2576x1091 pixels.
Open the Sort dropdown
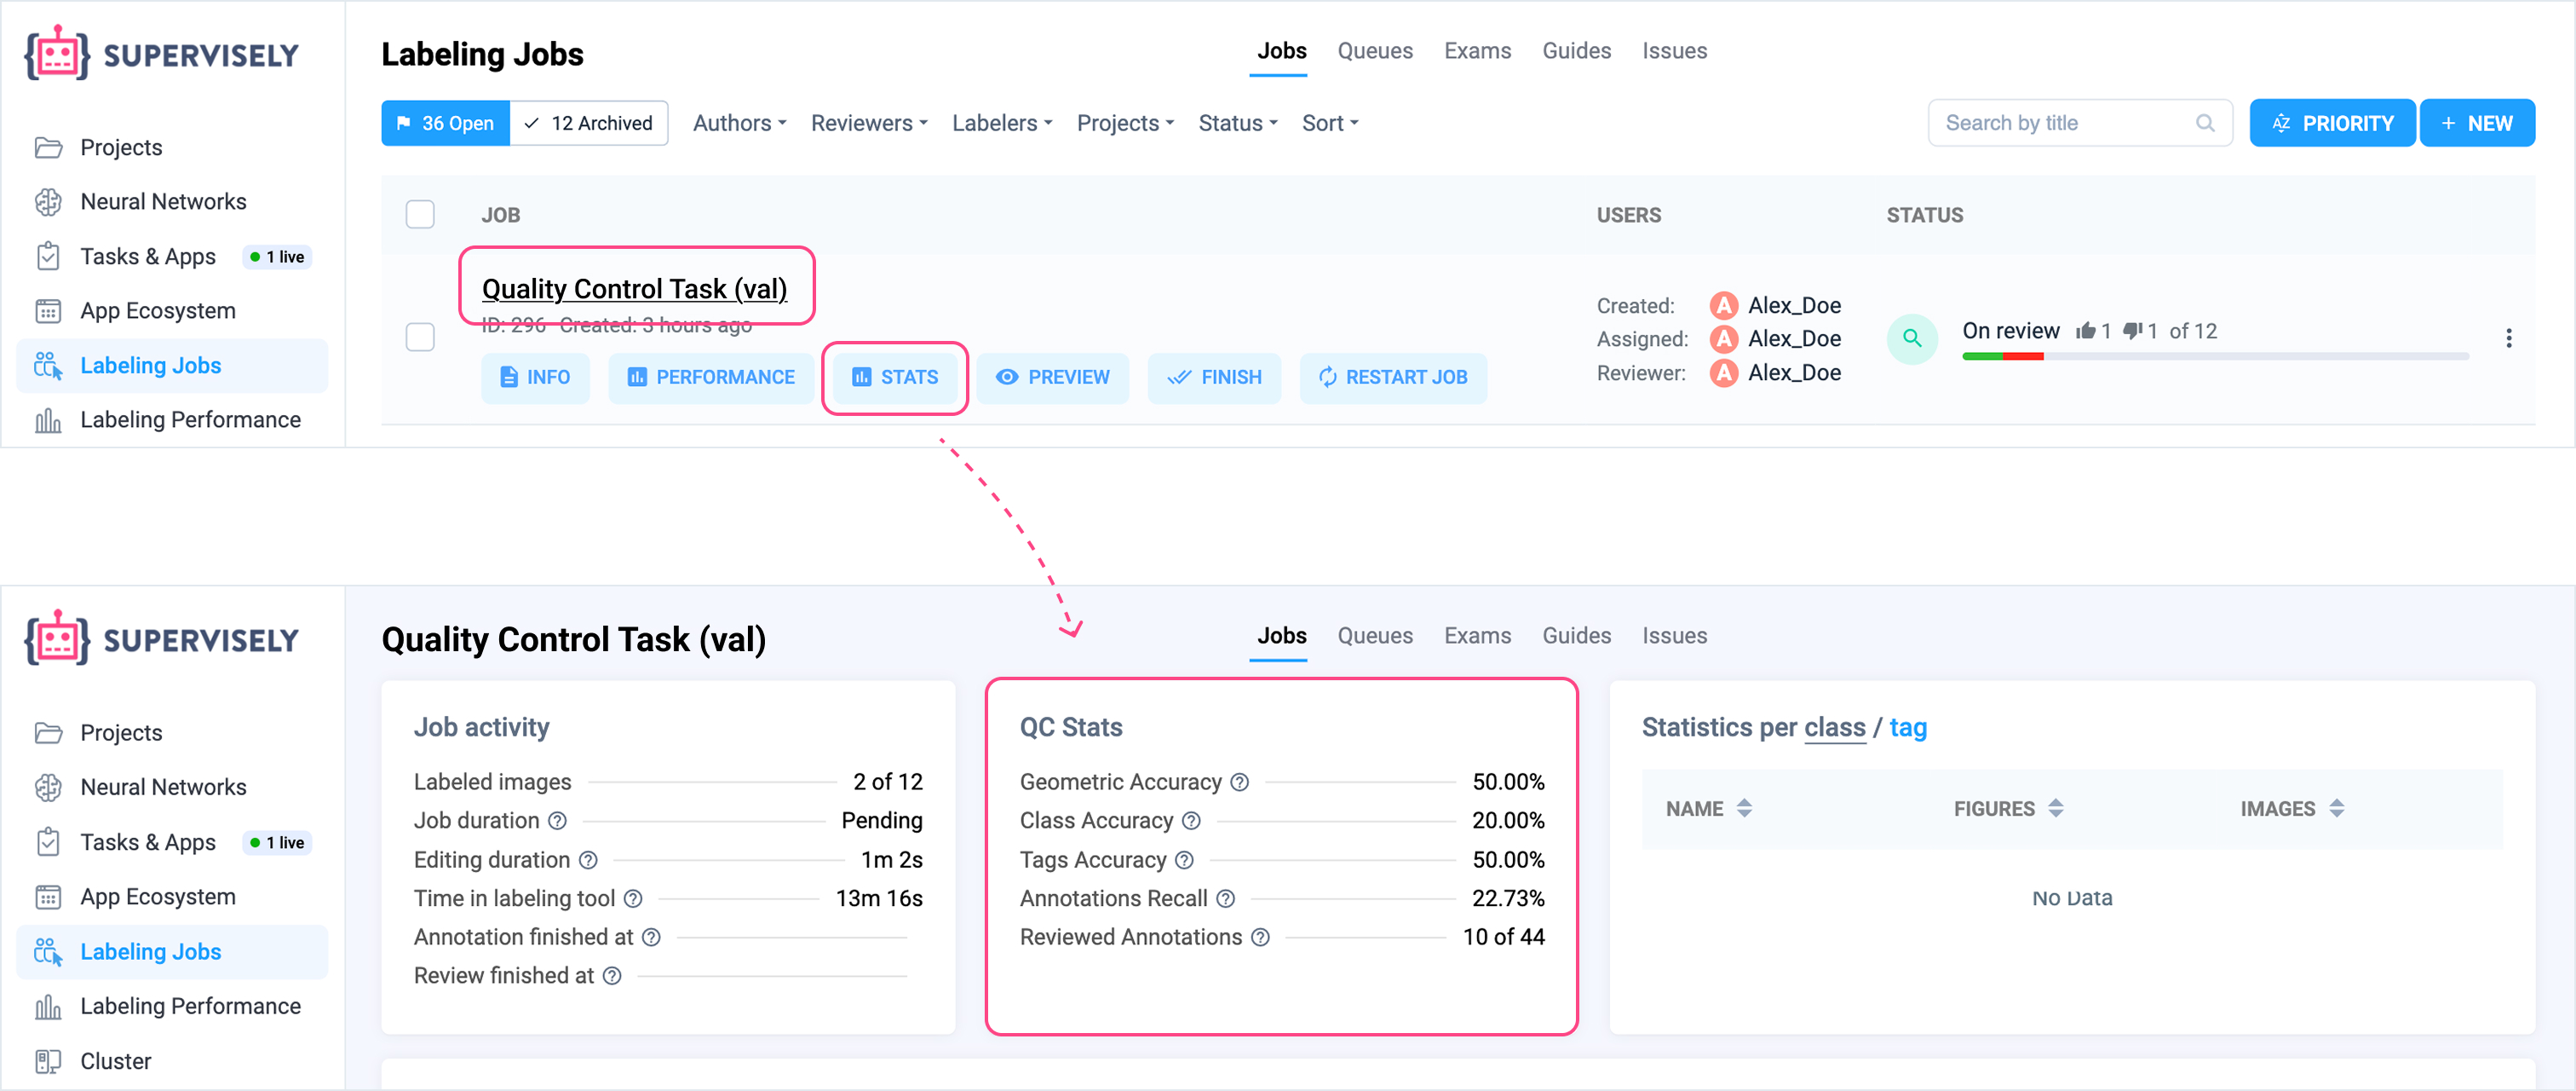tap(1330, 123)
